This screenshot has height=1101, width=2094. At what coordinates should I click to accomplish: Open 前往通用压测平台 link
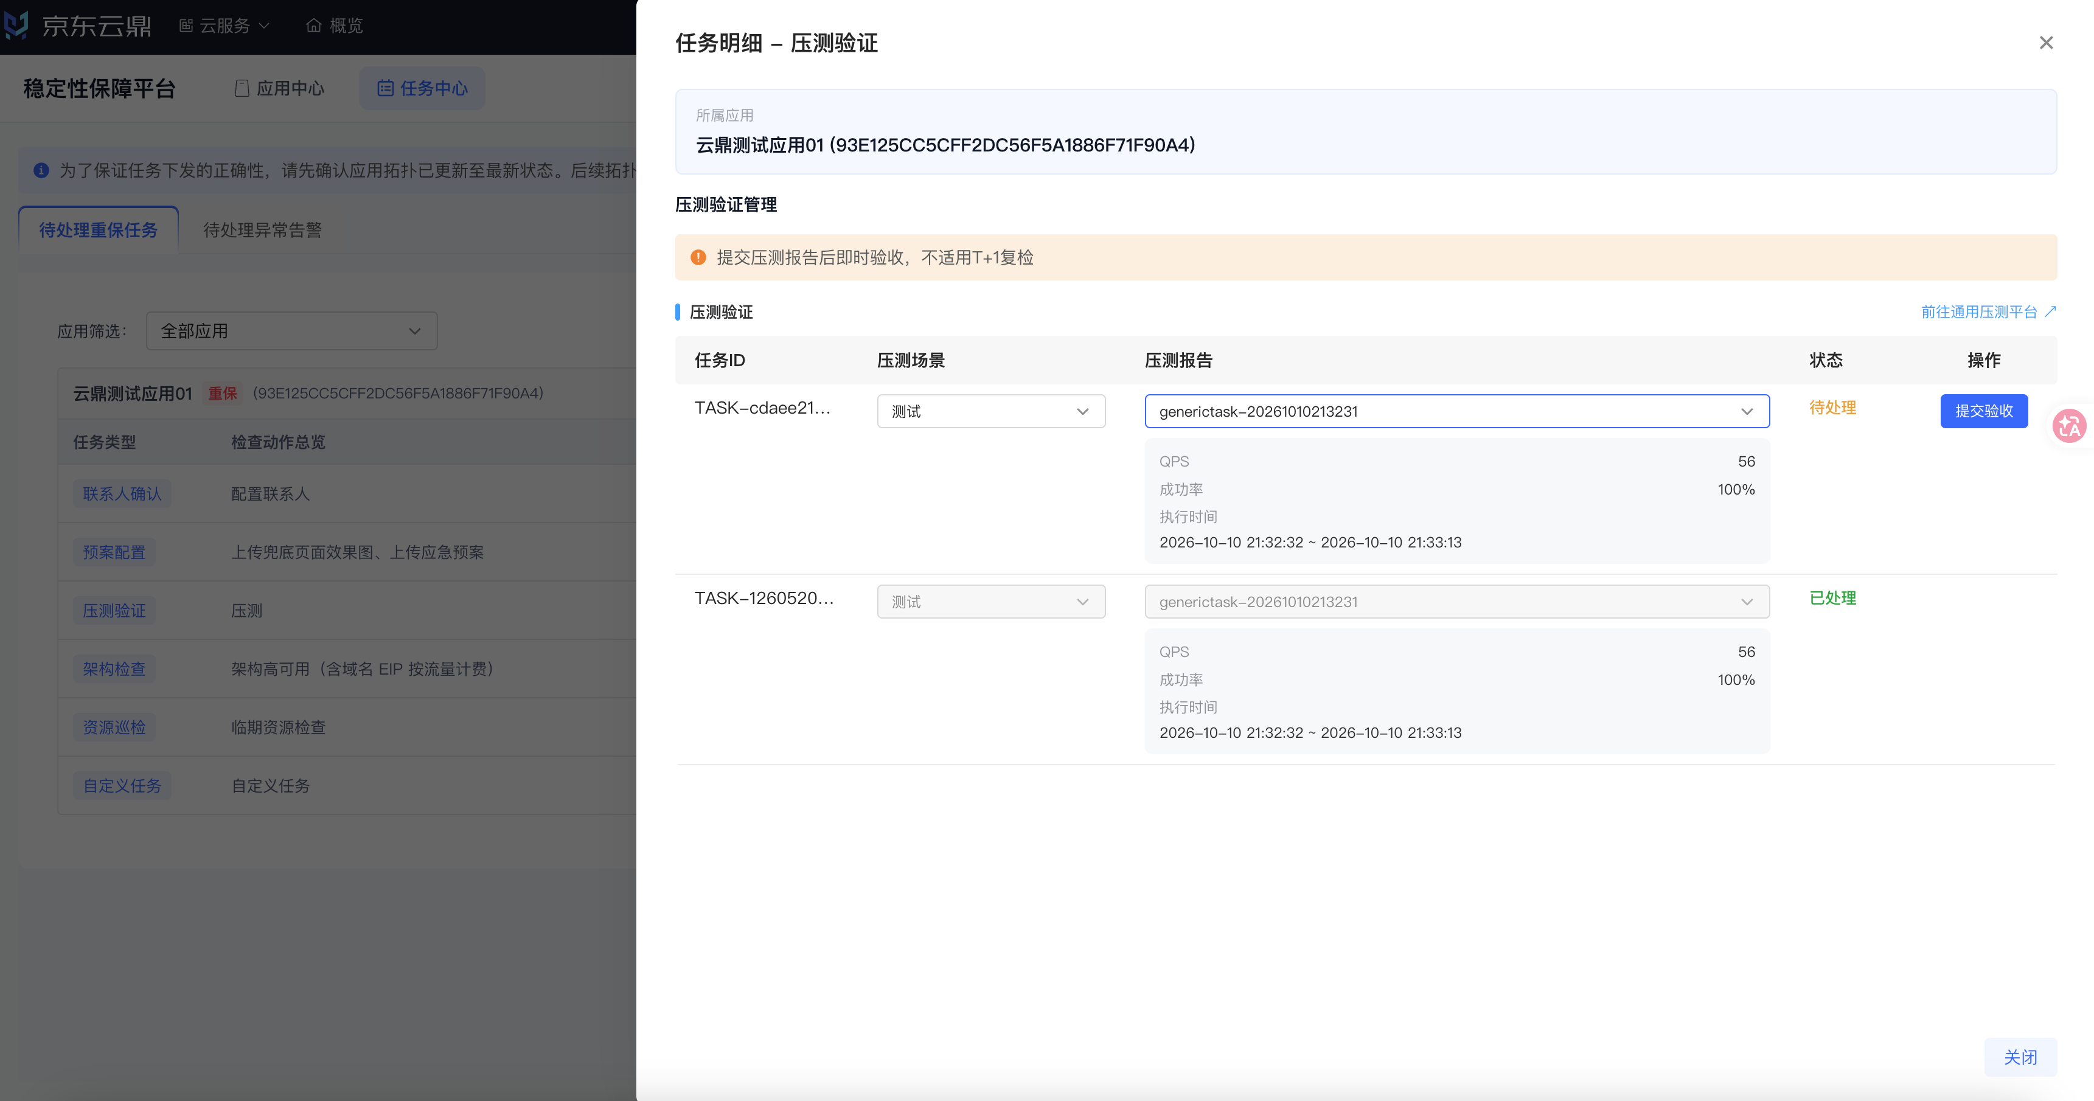tap(1978, 312)
